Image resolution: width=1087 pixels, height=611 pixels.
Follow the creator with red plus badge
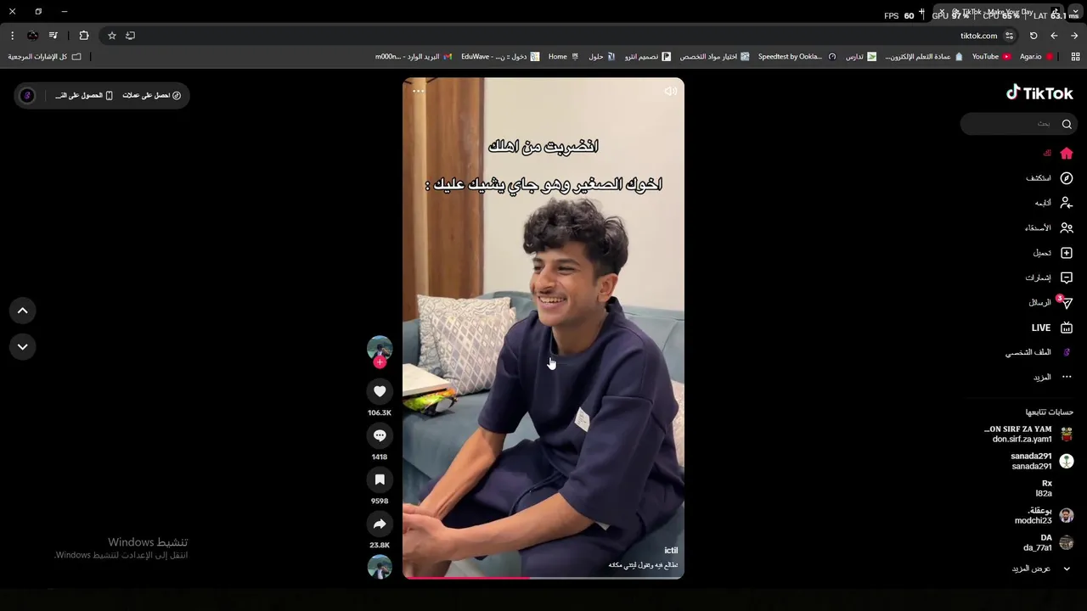point(380,362)
